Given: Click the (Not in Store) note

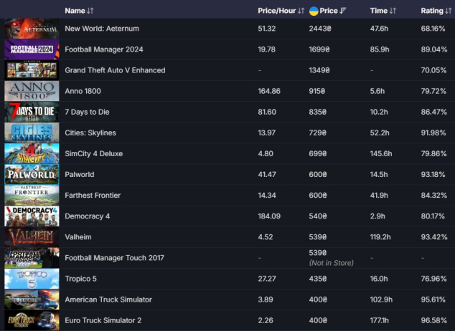Looking at the screenshot, I should [332, 263].
